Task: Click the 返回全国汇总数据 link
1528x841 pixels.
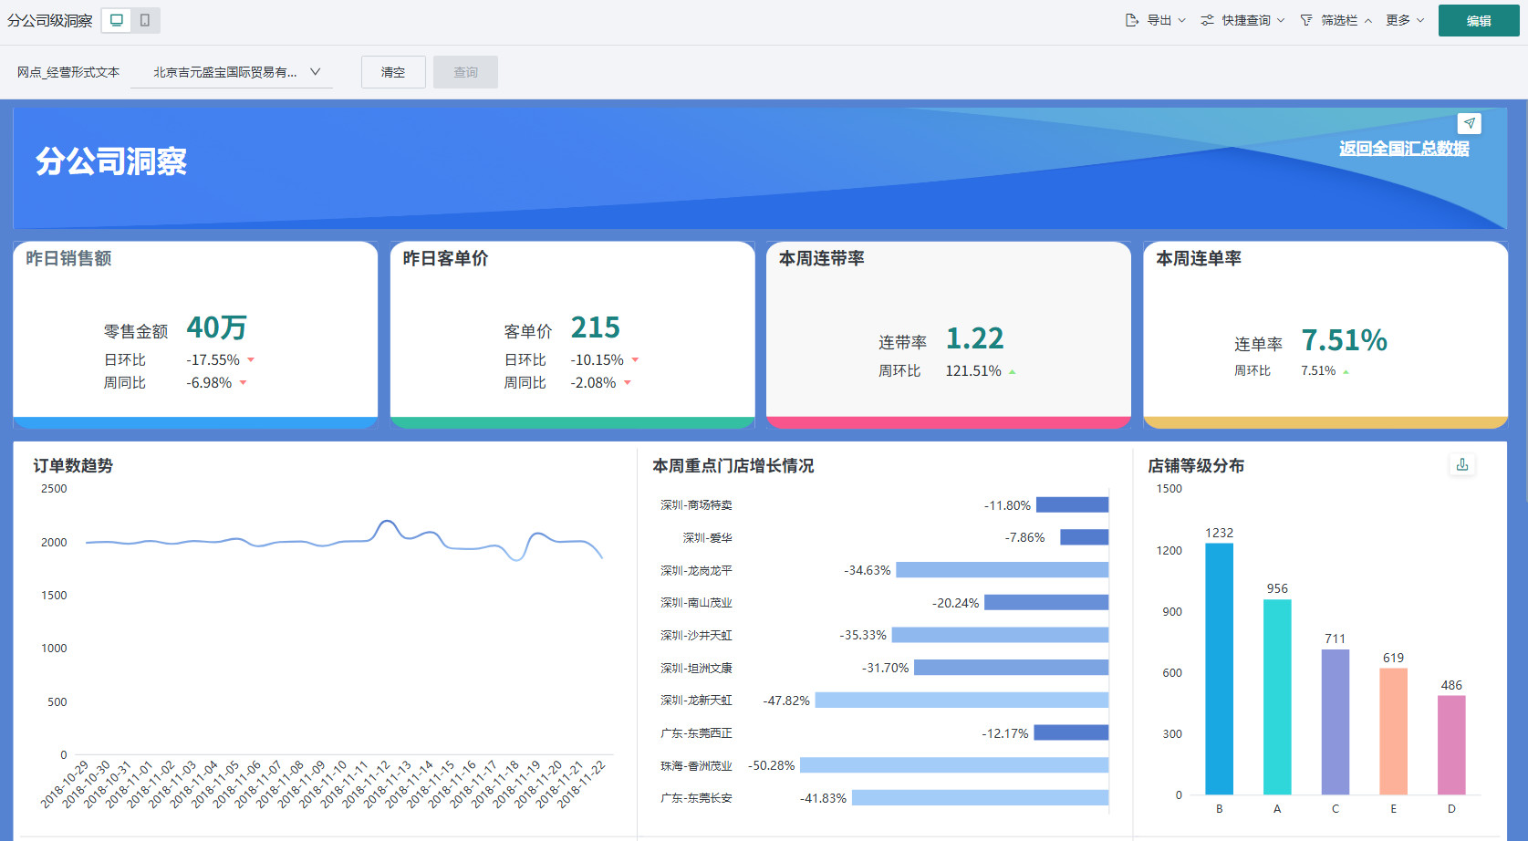Action: point(1404,149)
